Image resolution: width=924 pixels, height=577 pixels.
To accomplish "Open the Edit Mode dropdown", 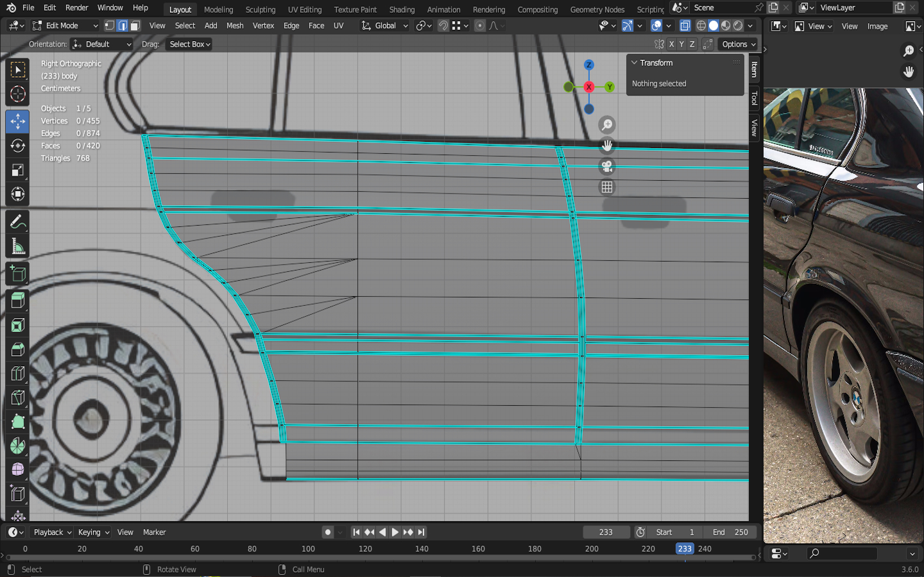I will pos(65,26).
